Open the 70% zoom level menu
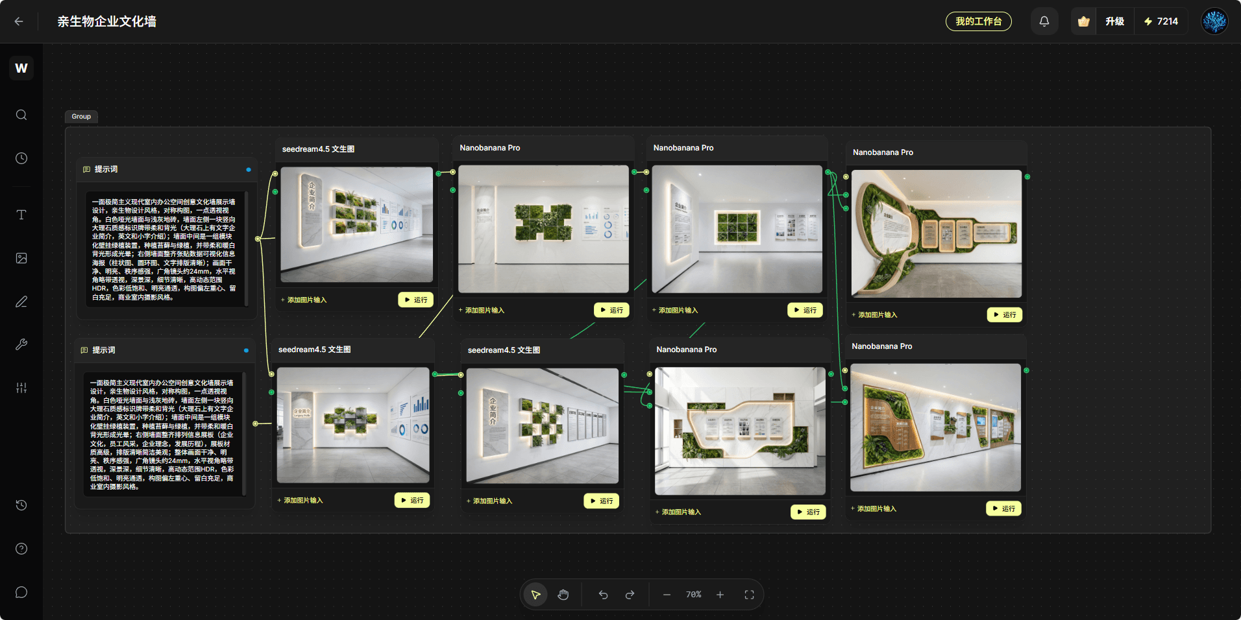 (x=693, y=595)
